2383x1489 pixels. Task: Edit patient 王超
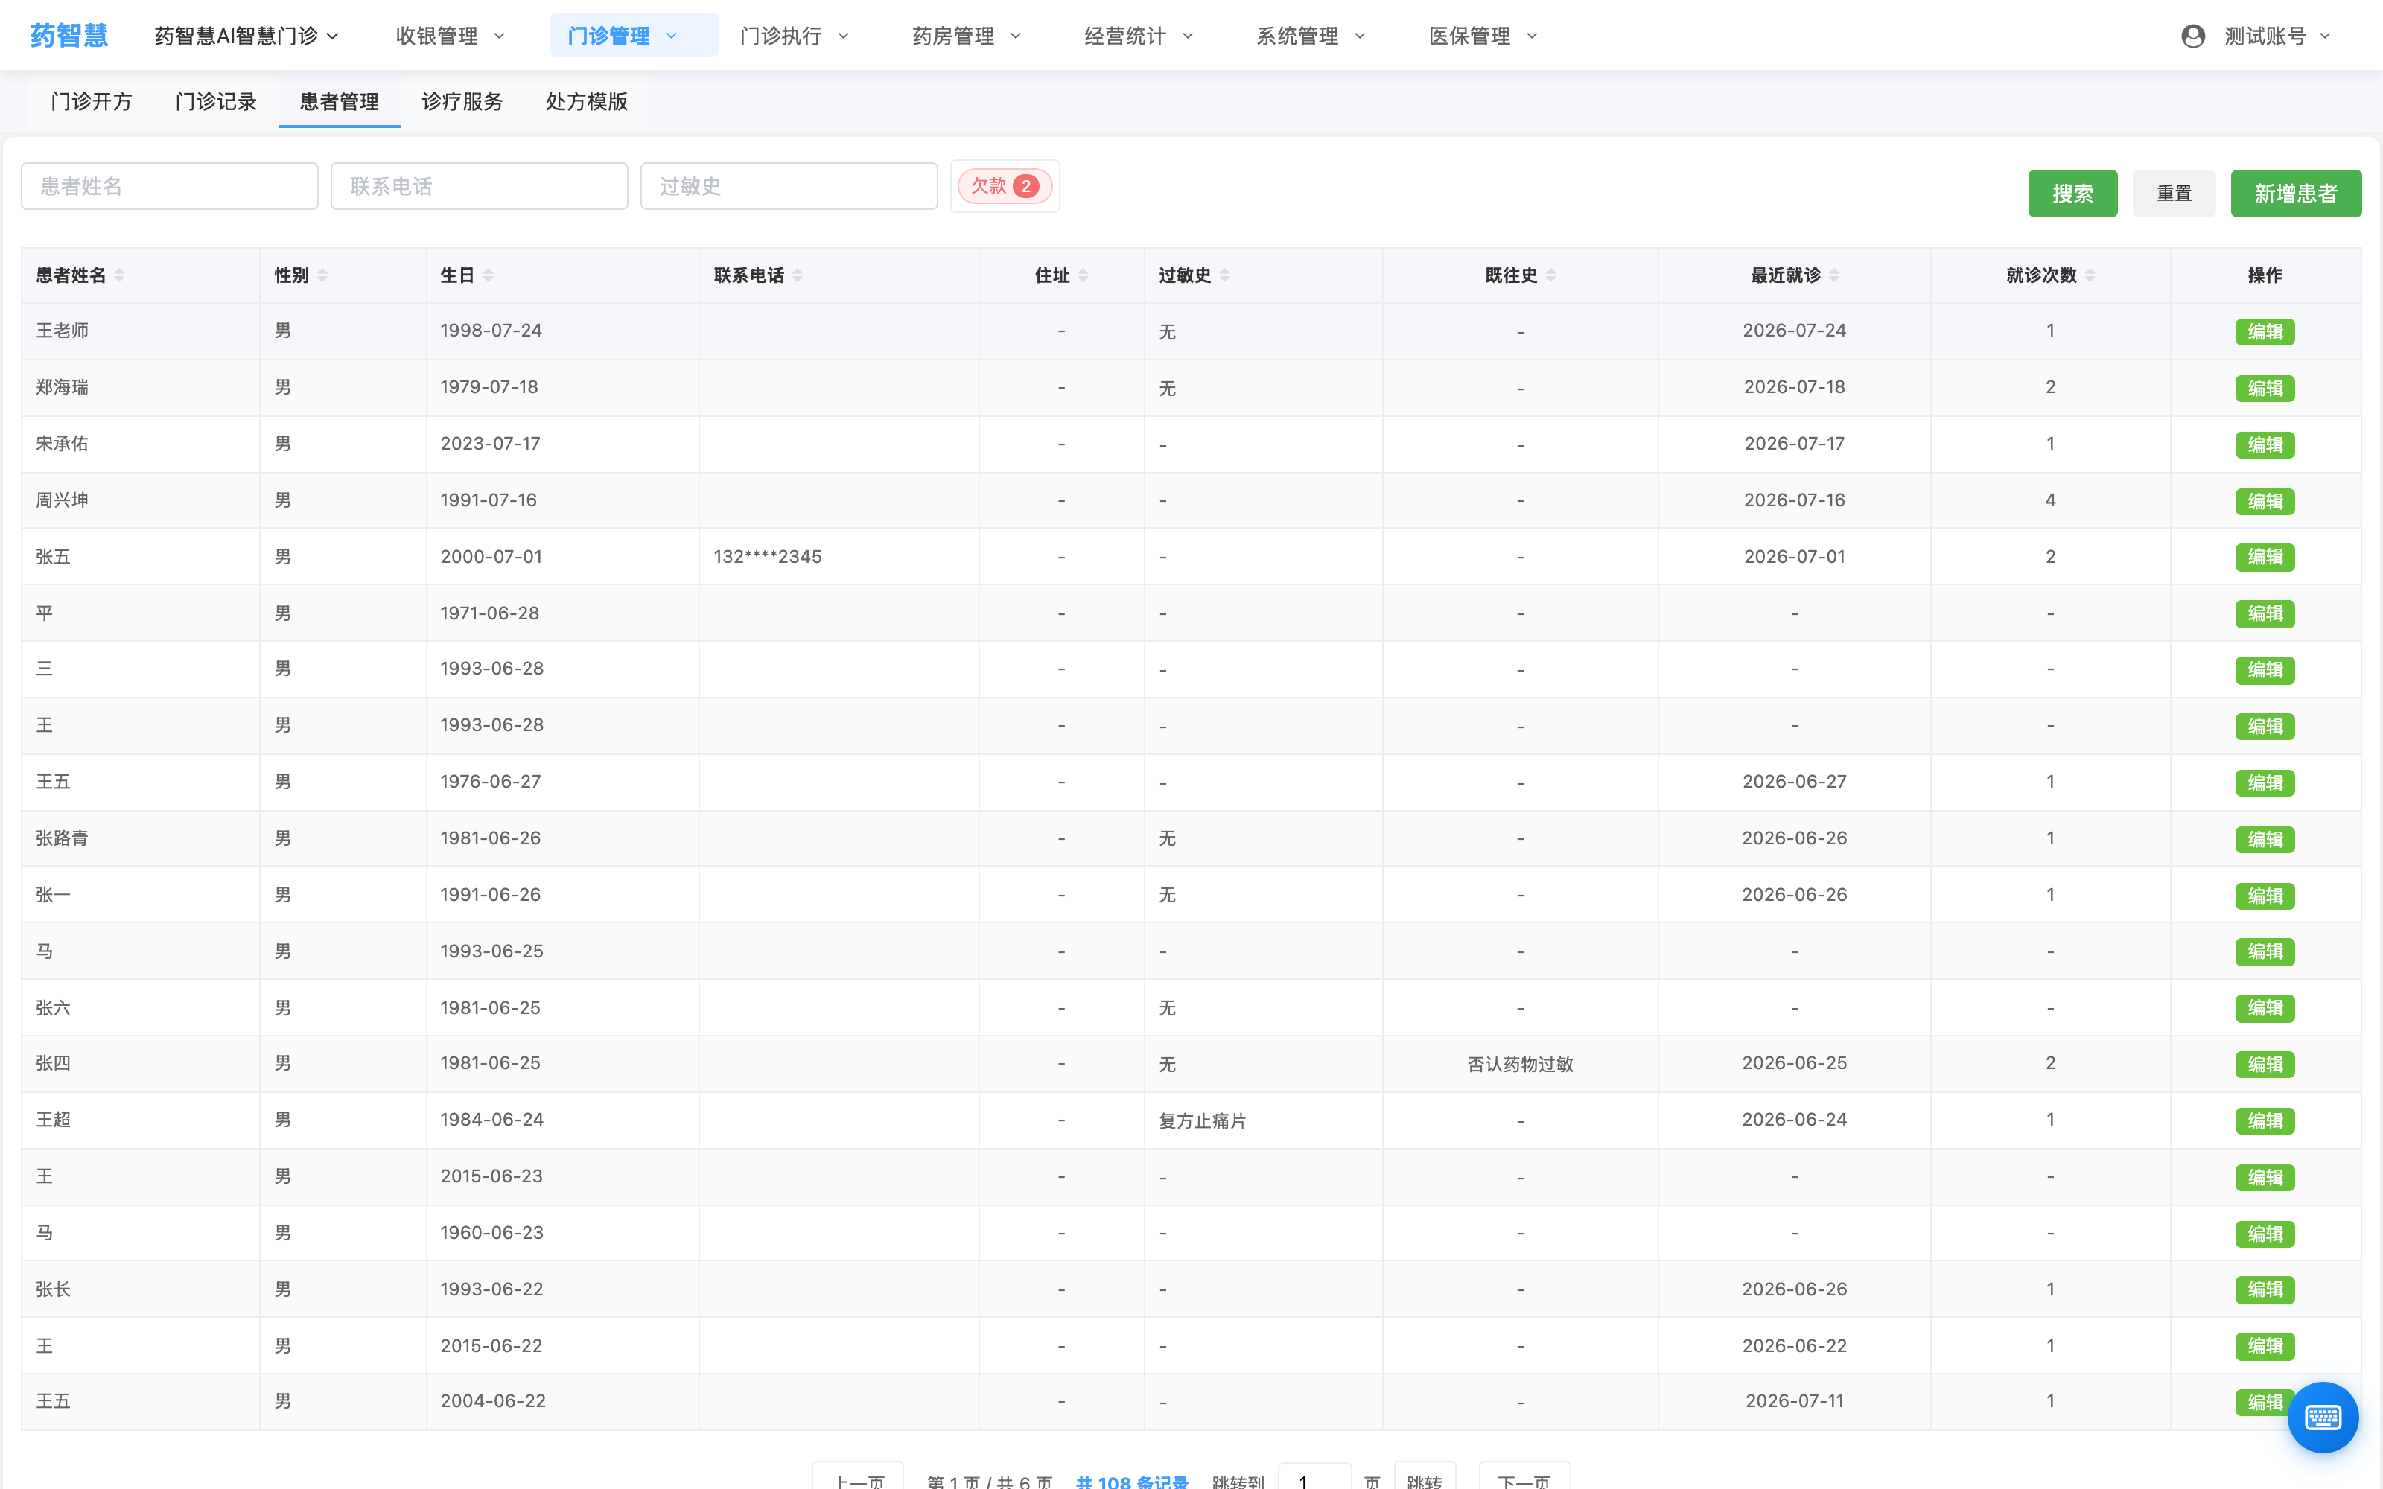coord(2265,1120)
